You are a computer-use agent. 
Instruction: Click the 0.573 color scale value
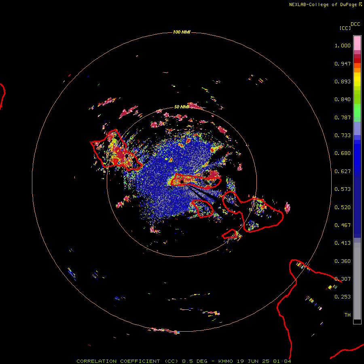(x=343, y=189)
